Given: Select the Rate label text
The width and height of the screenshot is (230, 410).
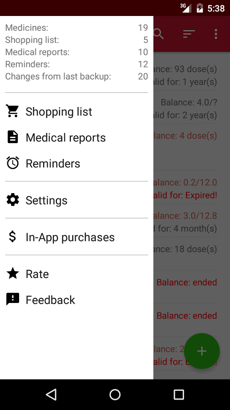Looking at the screenshot, I should (x=37, y=274).
